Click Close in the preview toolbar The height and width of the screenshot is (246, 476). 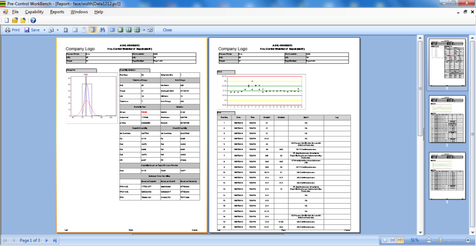pos(167,30)
